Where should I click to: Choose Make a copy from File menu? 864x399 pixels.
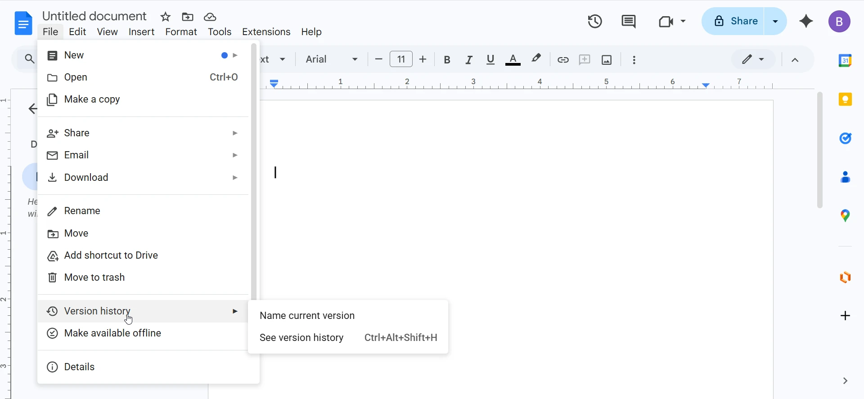click(x=92, y=99)
